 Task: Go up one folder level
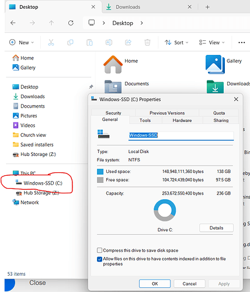(51, 23)
